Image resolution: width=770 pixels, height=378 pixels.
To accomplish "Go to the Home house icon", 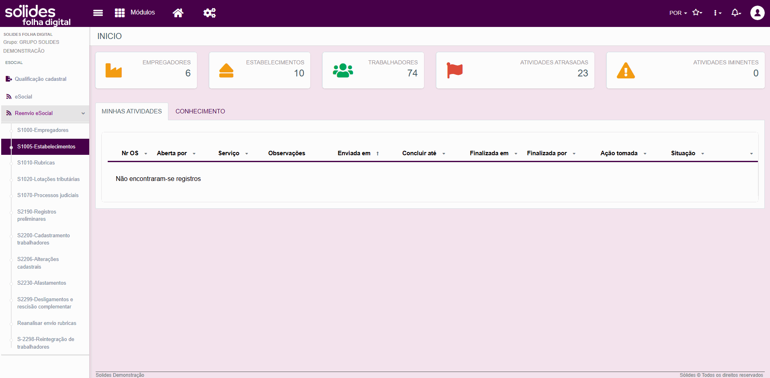I will coord(178,13).
